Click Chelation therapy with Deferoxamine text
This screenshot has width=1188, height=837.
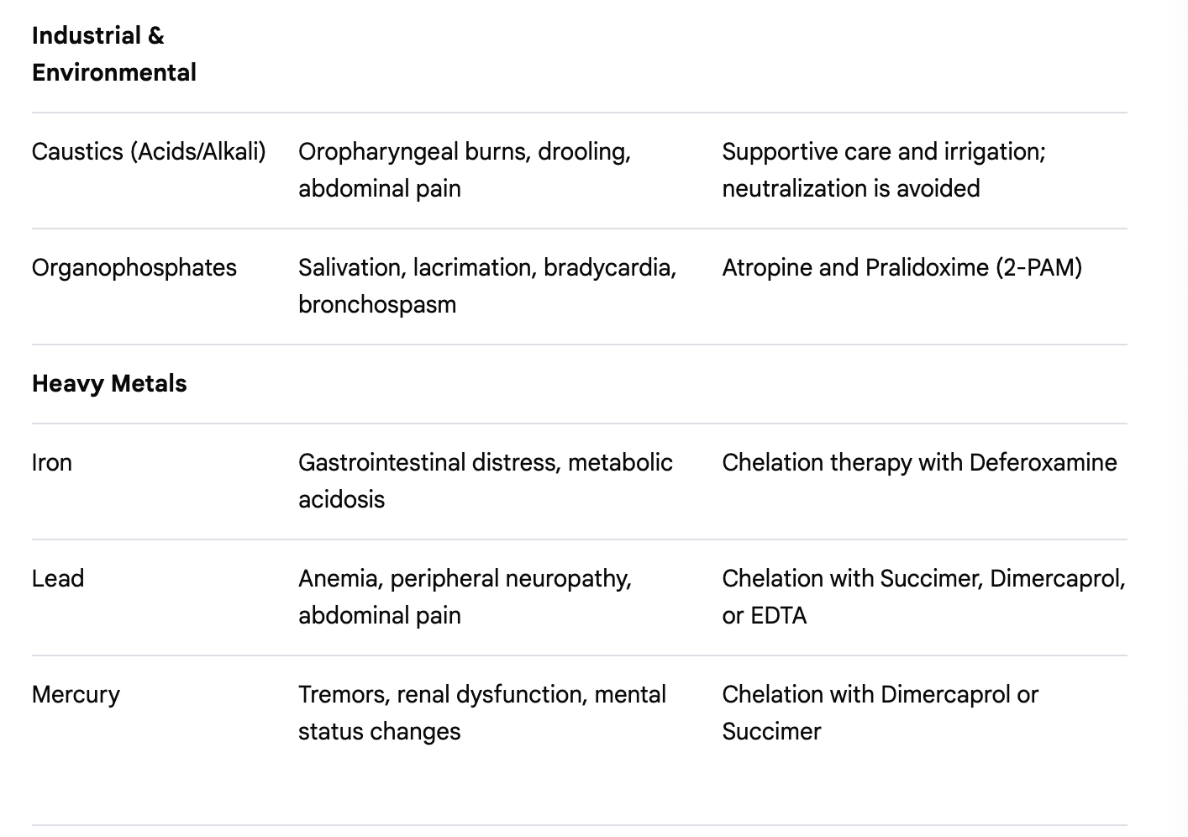(x=919, y=462)
